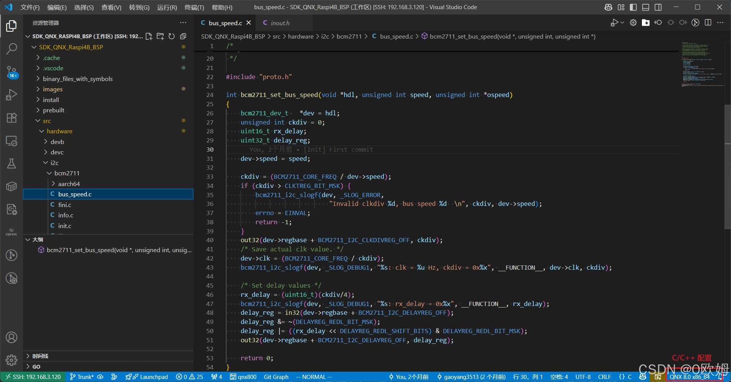Screen dimensions: 731x382
Task: Click SSH: 192.168.3.120 remote indicator
Action: [x=33, y=377]
